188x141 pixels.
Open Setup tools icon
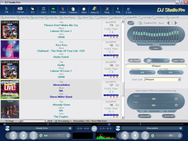(x=107, y=10)
